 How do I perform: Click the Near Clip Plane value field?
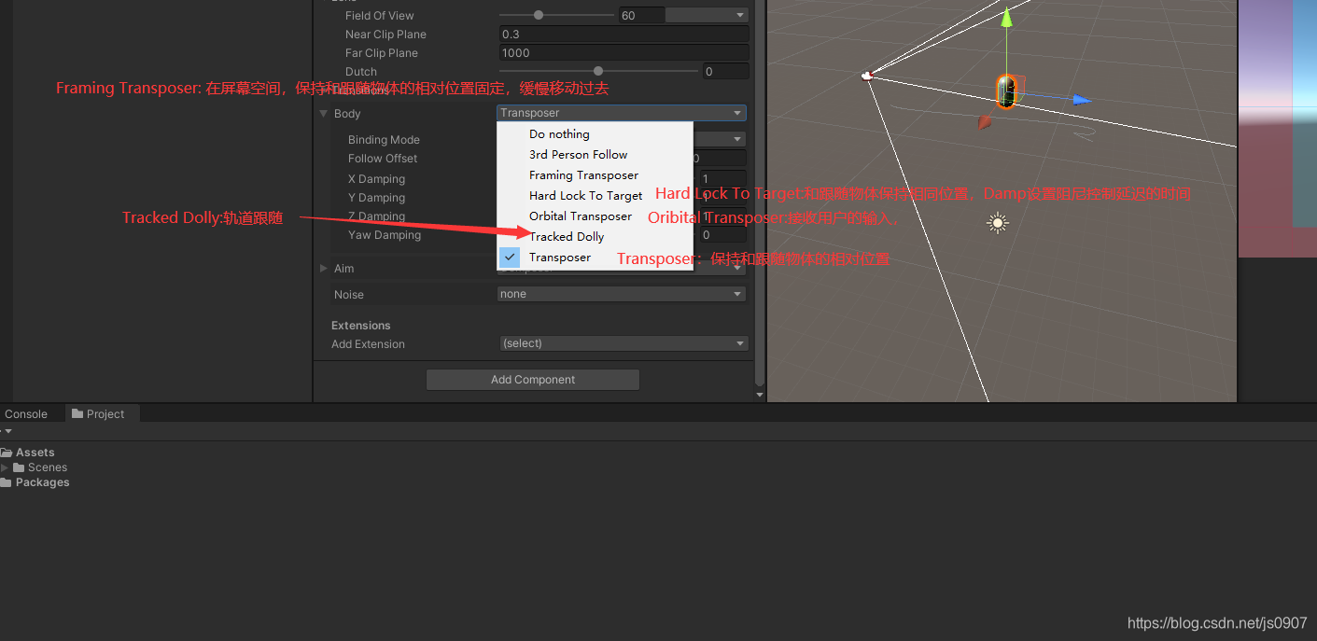(624, 34)
